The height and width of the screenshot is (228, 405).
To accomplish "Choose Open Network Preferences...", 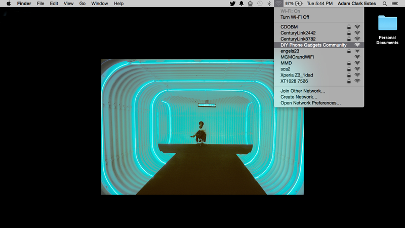I will (x=319, y=103).
